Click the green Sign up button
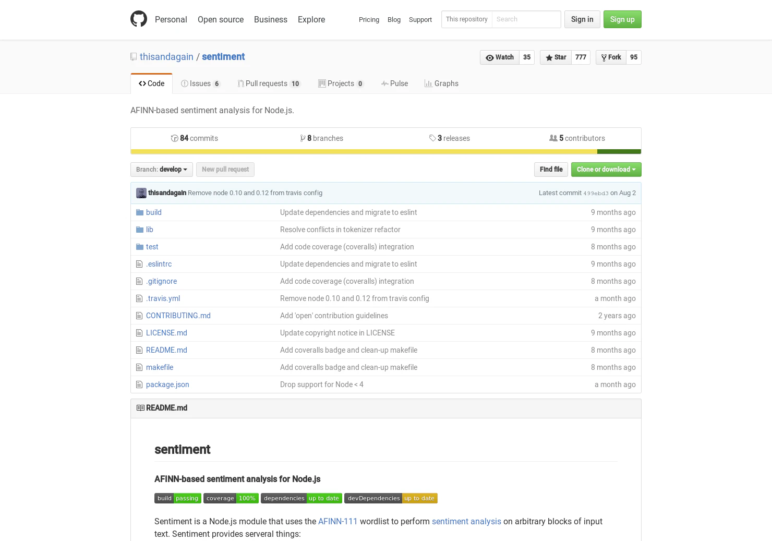The width and height of the screenshot is (772, 541). pyautogui.click(x=622, y=19)
